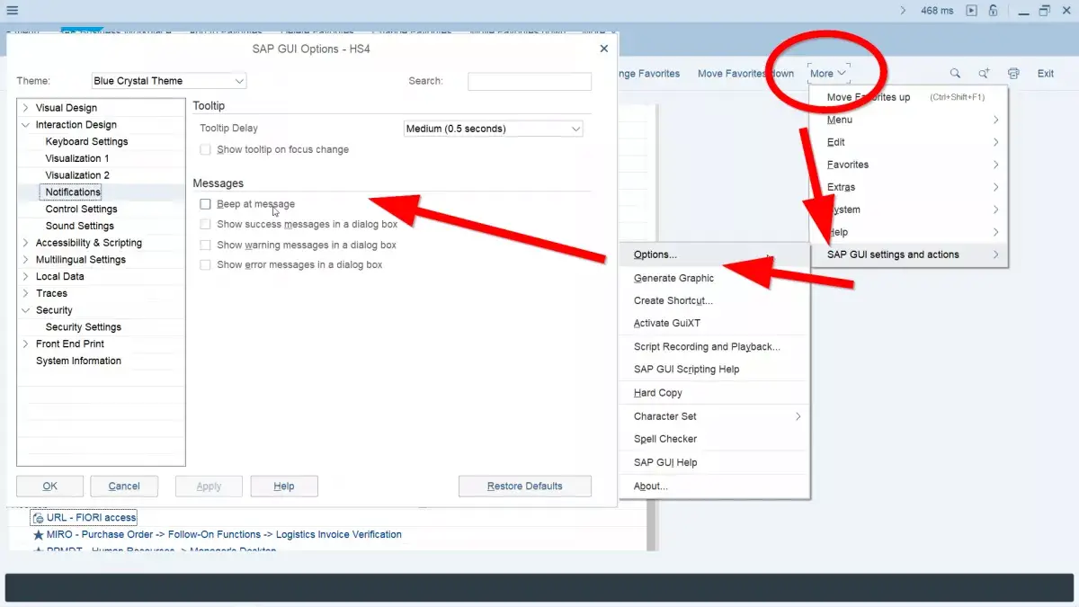Click Move Favorites down in the toolbar
This screenshot has width=1079, height=607.
pos(746,74)
